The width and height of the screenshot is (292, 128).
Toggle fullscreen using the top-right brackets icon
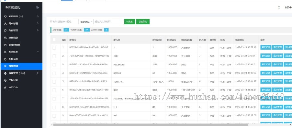279,8
